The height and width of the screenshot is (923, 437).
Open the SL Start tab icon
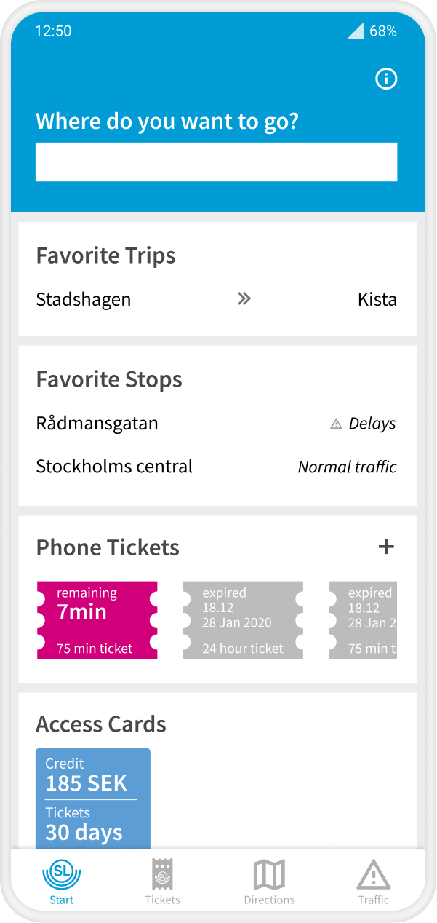pos(62,875)
